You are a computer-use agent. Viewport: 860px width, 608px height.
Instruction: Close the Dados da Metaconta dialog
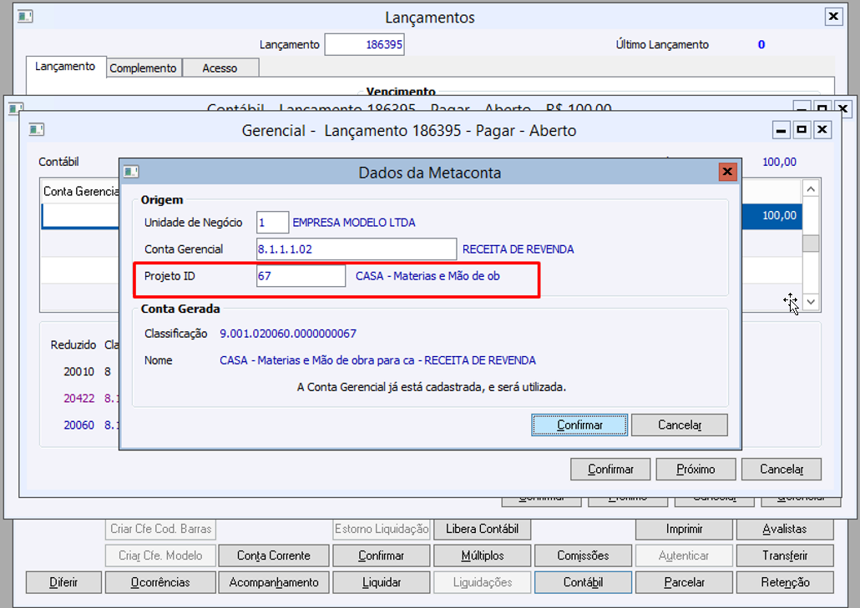pos(727,172)
